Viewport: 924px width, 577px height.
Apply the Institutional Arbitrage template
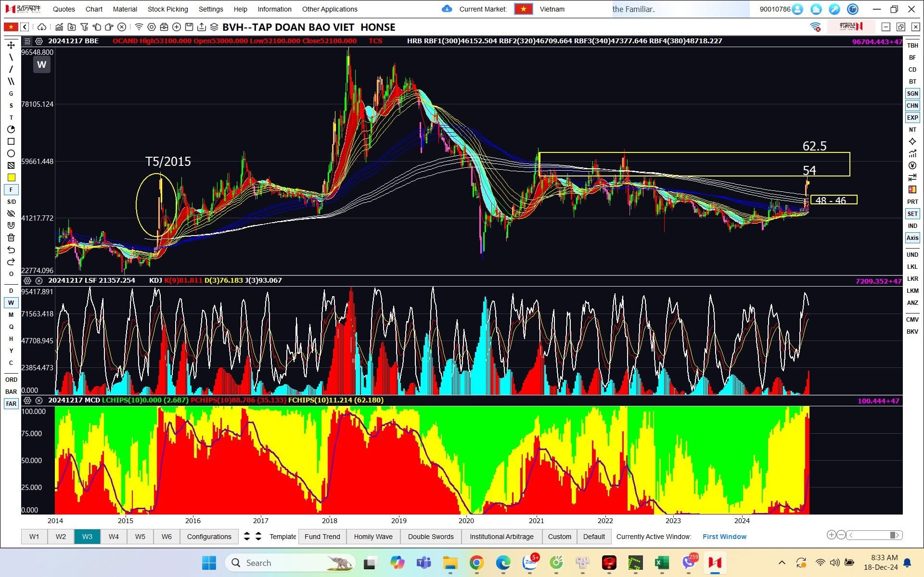click(501, 536)
